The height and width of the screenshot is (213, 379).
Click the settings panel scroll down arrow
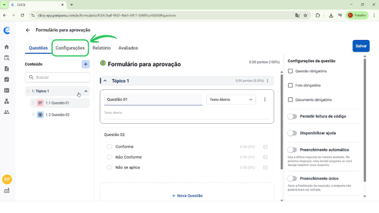tap(365, 197)
